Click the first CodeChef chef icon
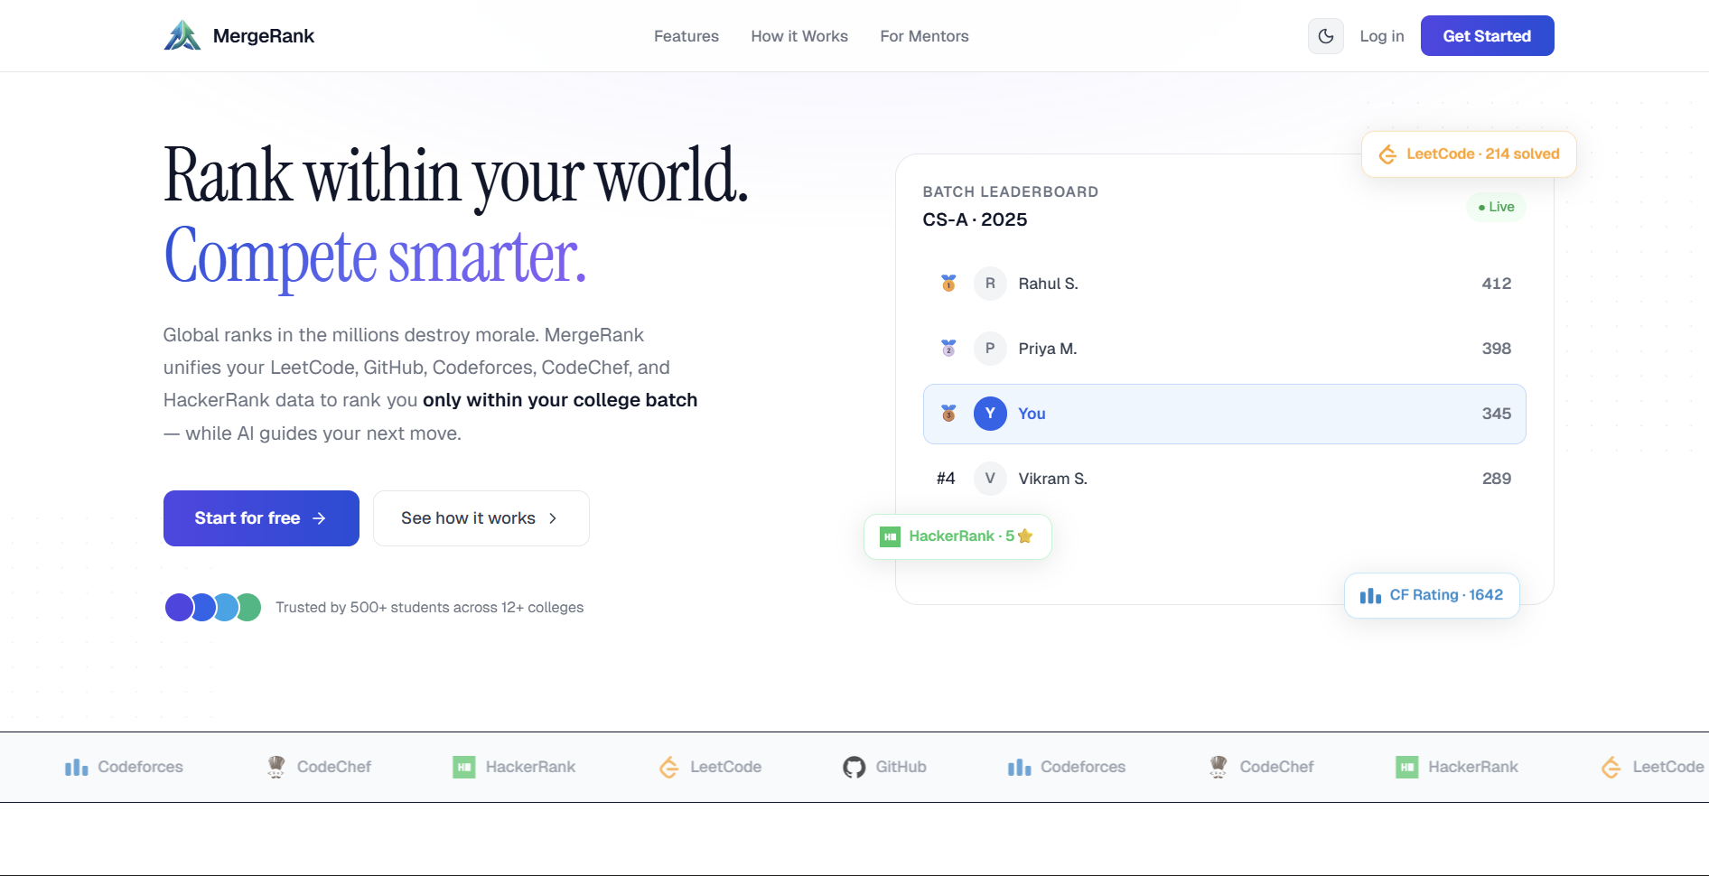Image resolution: width=1709 pixels, height=876 pixels. (276, 767)
